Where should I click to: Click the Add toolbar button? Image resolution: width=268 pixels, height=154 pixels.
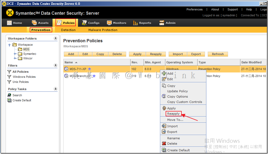(71, 54)
